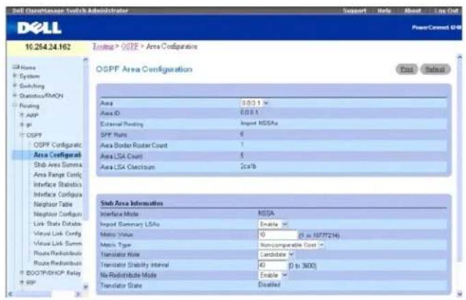The height and width of the screenshot is (300, 466).
Task: Click the Stub Area Information heading
Action: [132, 203]
